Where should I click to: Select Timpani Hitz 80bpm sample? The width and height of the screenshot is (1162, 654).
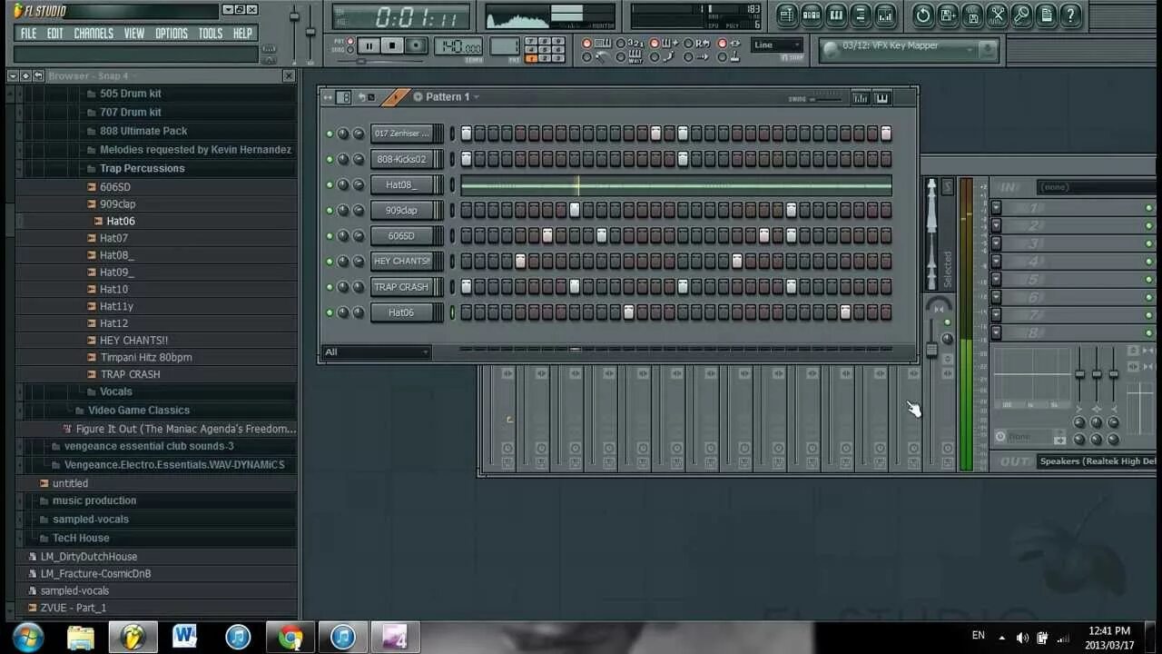(x=145, y=357)
